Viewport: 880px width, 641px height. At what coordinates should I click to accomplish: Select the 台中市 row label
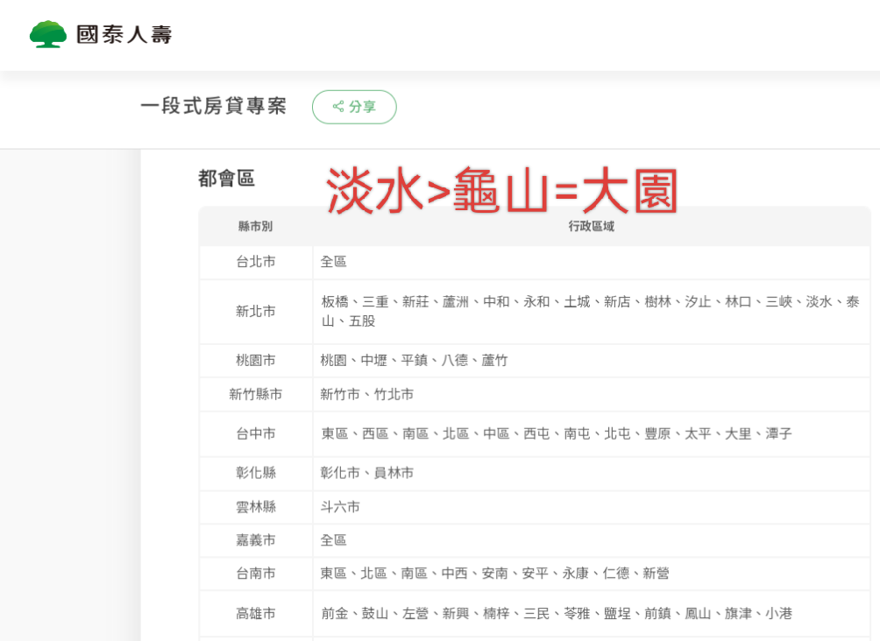255,433
